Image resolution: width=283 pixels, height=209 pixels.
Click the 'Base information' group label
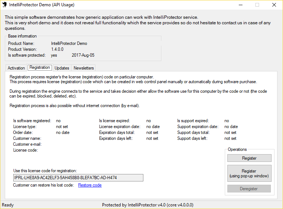pyautogui.click(x=22, y=36)
